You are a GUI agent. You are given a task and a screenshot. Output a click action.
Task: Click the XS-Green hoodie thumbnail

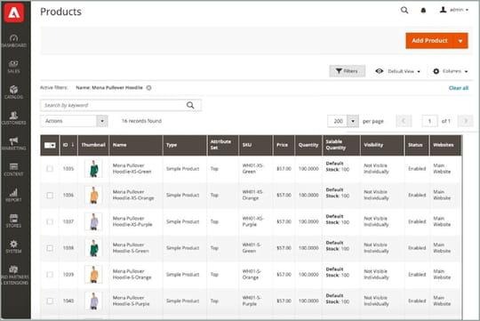click(x=93, y=168)
